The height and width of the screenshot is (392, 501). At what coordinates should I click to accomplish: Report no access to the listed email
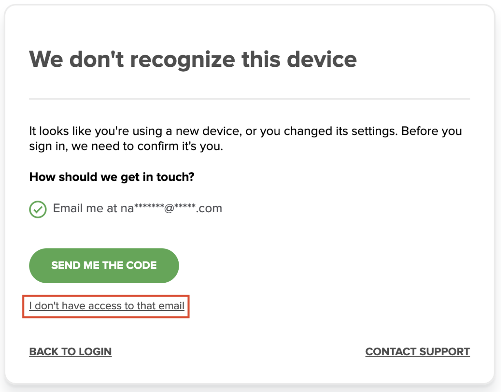pos(107,305)
